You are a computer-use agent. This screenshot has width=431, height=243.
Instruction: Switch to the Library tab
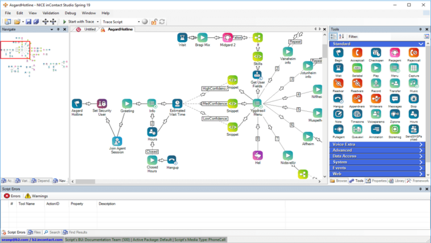(x=397, y=181)
